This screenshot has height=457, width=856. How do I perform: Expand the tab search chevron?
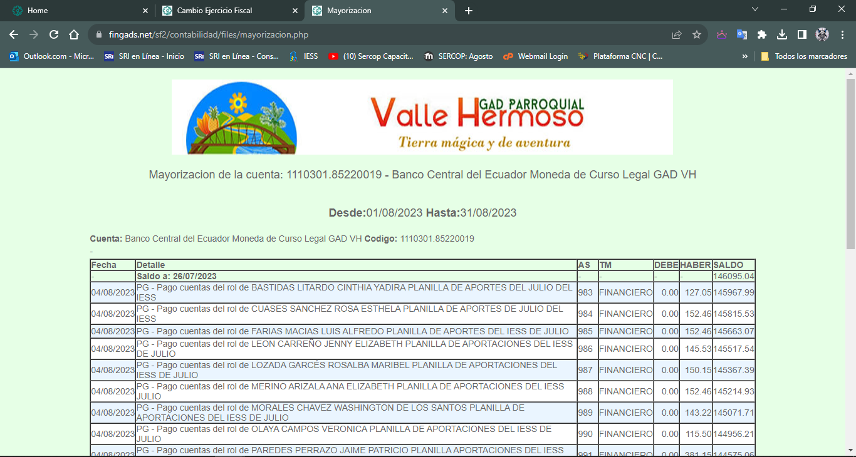tap(755, 9)
